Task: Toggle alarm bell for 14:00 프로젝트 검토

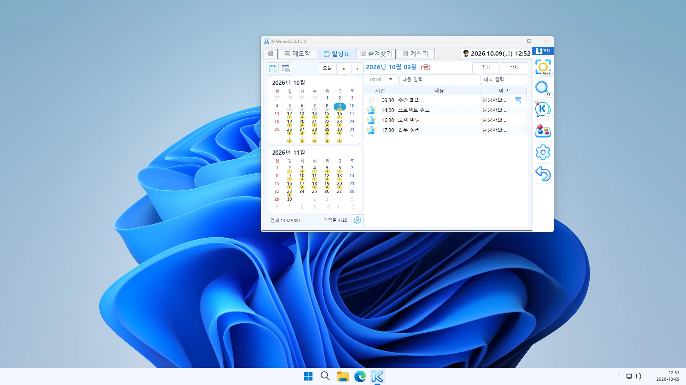Action: tap(372, 110)
